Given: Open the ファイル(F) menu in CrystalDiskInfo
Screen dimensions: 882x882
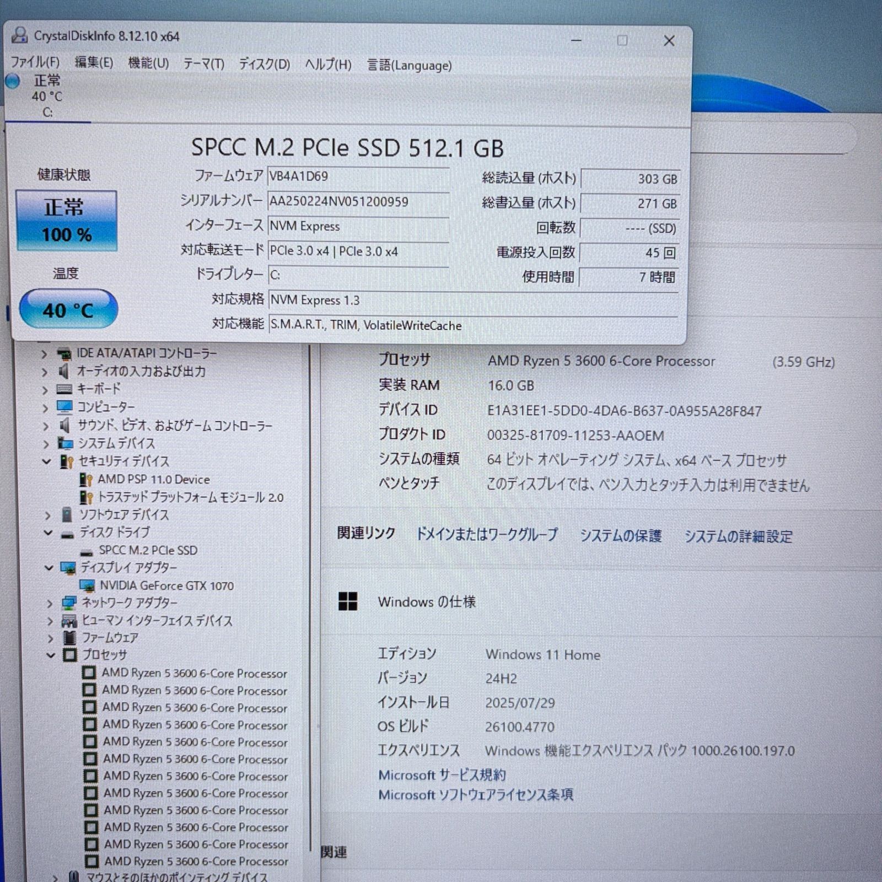Looking at the screenshot, I should (35, 62).
